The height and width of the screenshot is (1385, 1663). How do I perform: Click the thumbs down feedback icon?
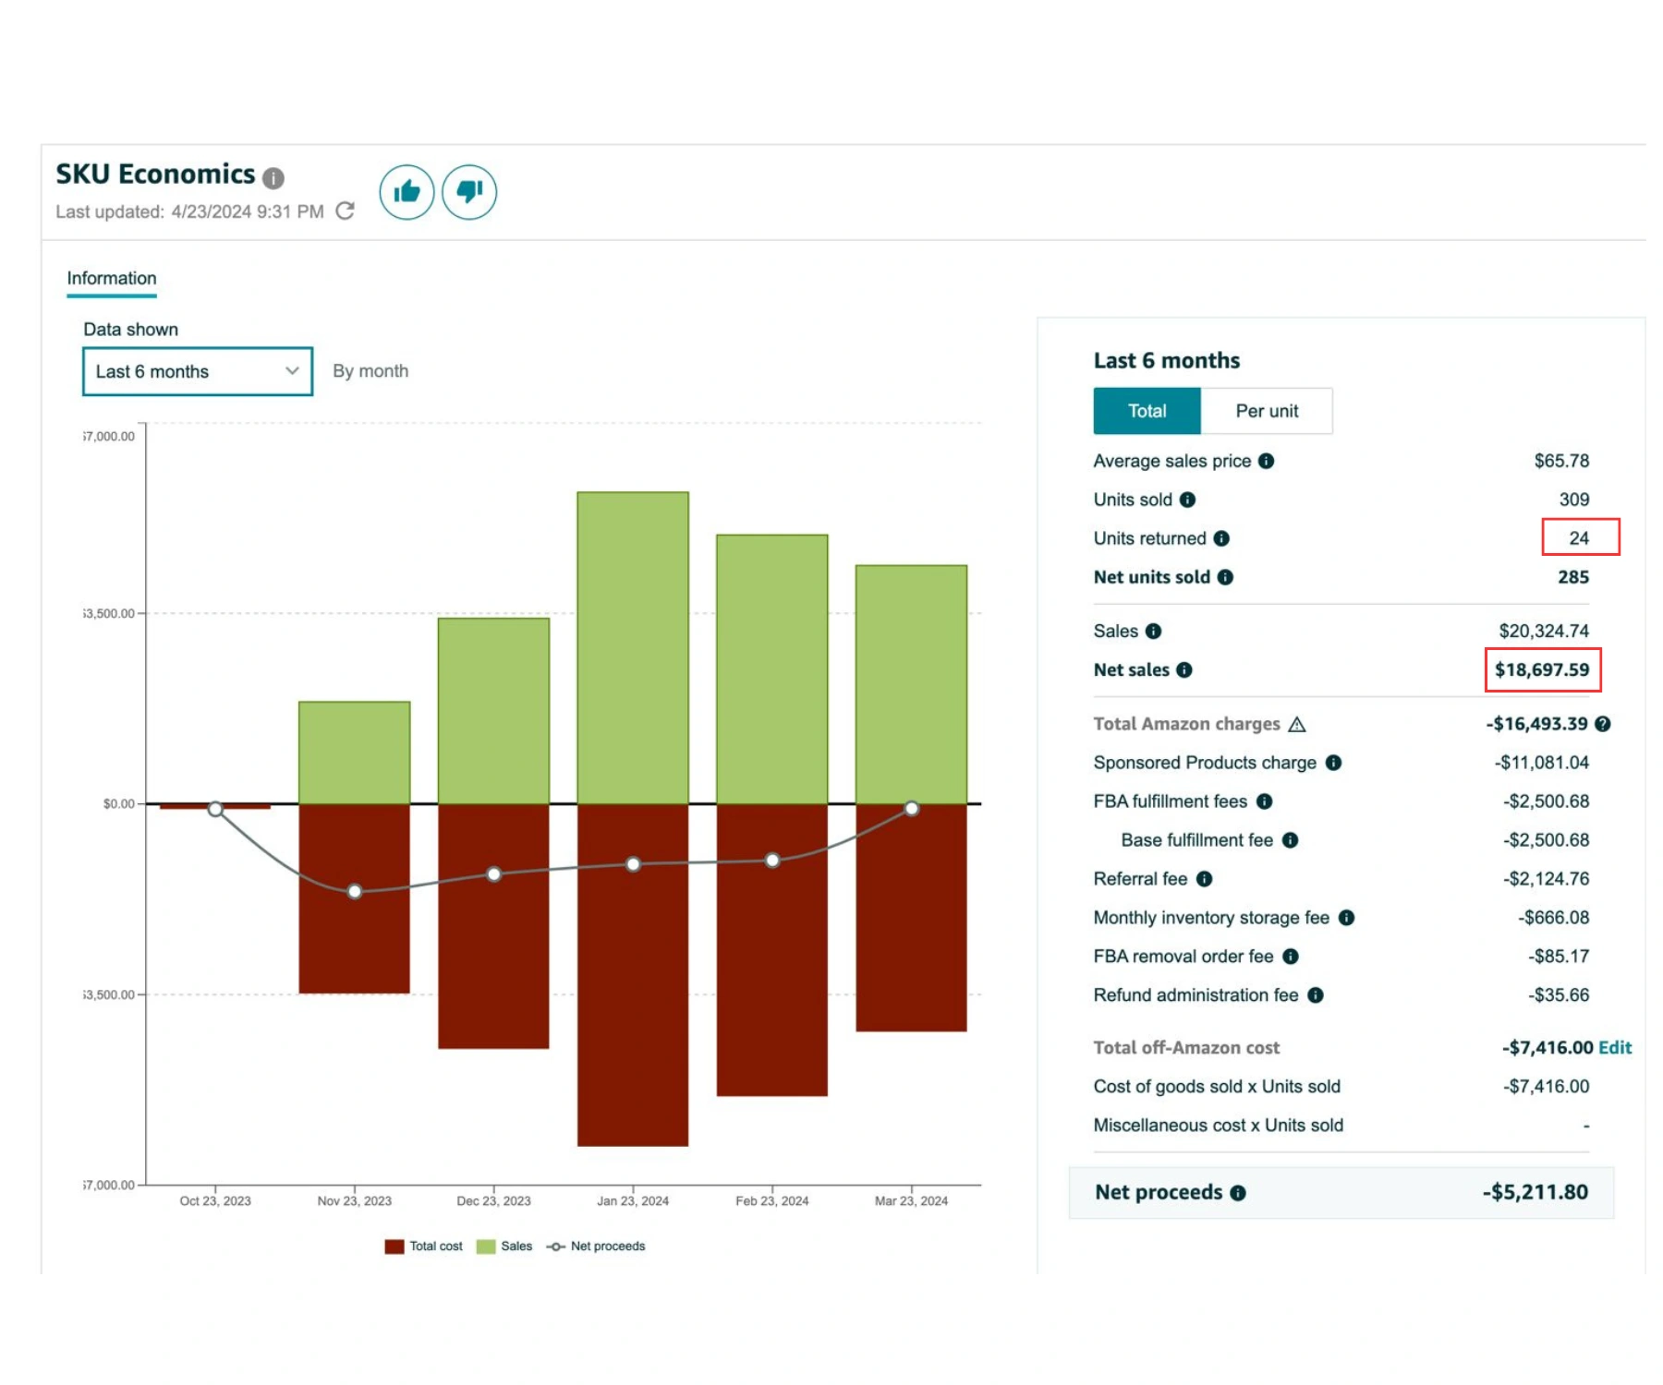(469, 192)
